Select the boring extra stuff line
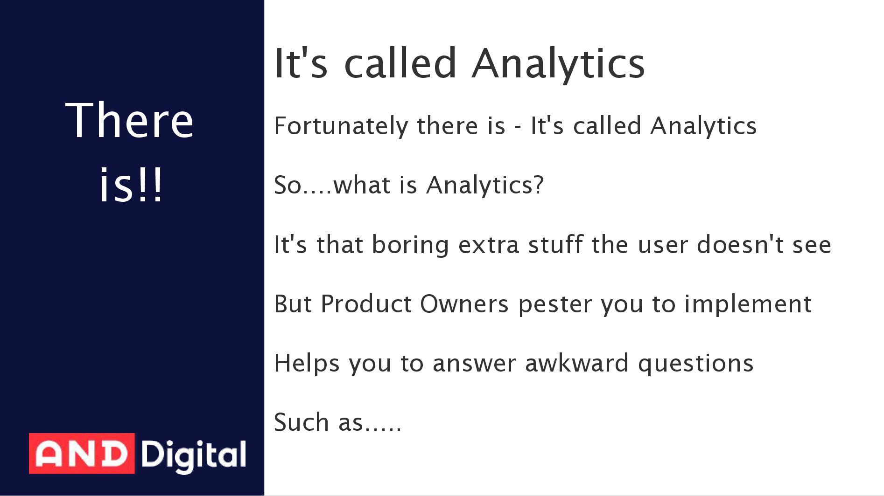Screen dimensions: 884x496 [x=553, y=245]
